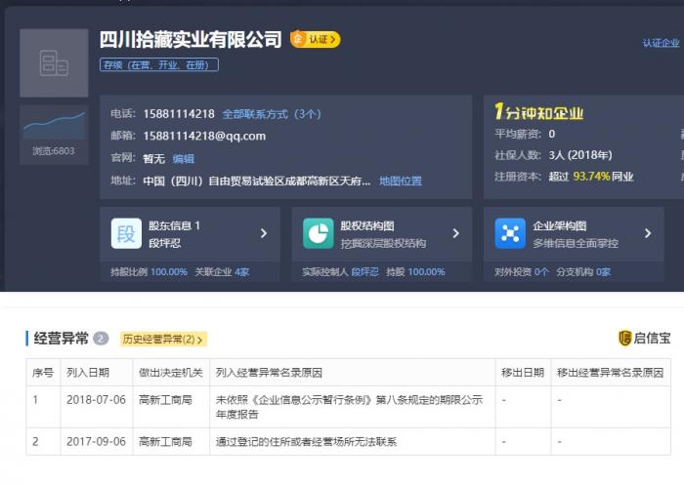Open 历史经营异常(2) history tag
Image resolution: width=684 pixels, height=485 pixels.
(x=163, y=340)
